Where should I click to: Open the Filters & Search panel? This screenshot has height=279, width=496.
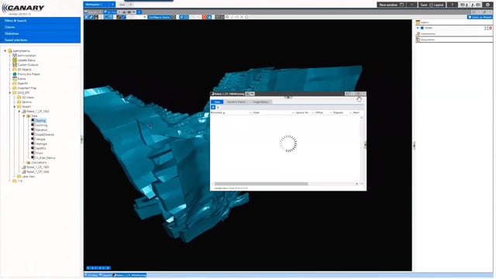coord(40,21)
